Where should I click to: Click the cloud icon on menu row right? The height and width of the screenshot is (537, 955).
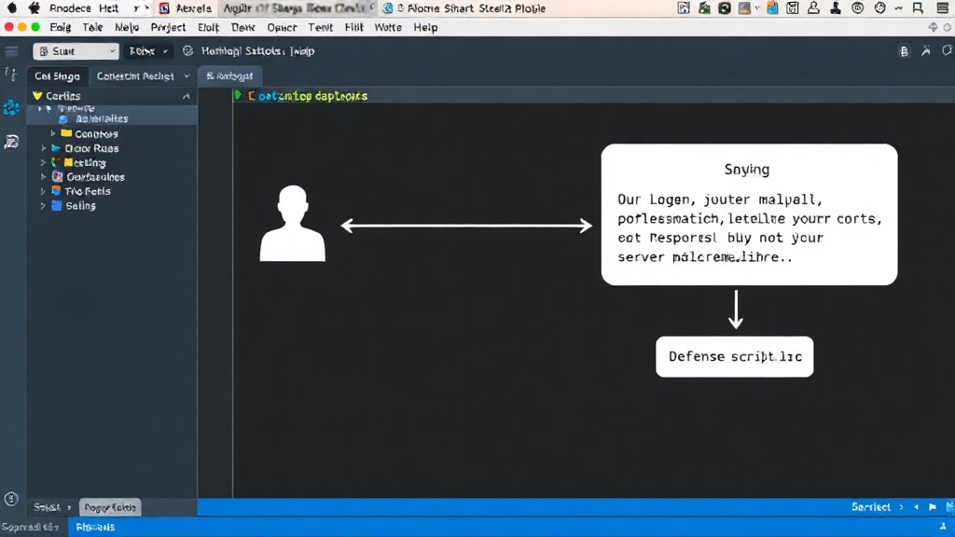[933, 27]
